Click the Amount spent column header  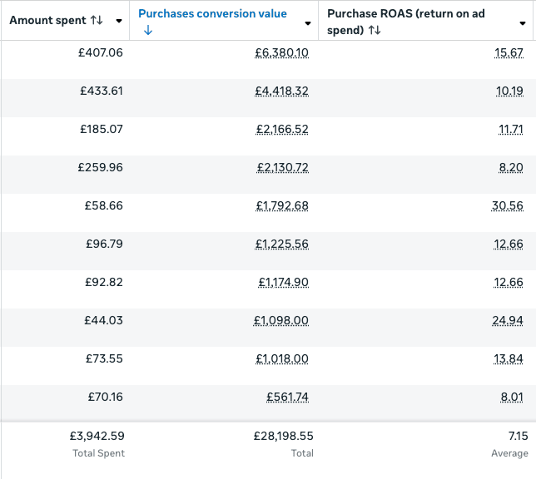[48, 20]
